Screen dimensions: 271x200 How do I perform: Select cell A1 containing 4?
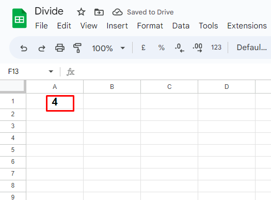click(55, 101)
